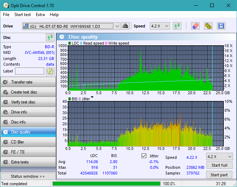Click the Position value 23862 MB
This screenshot has width=237, height=187.
(x=195, y=167)
